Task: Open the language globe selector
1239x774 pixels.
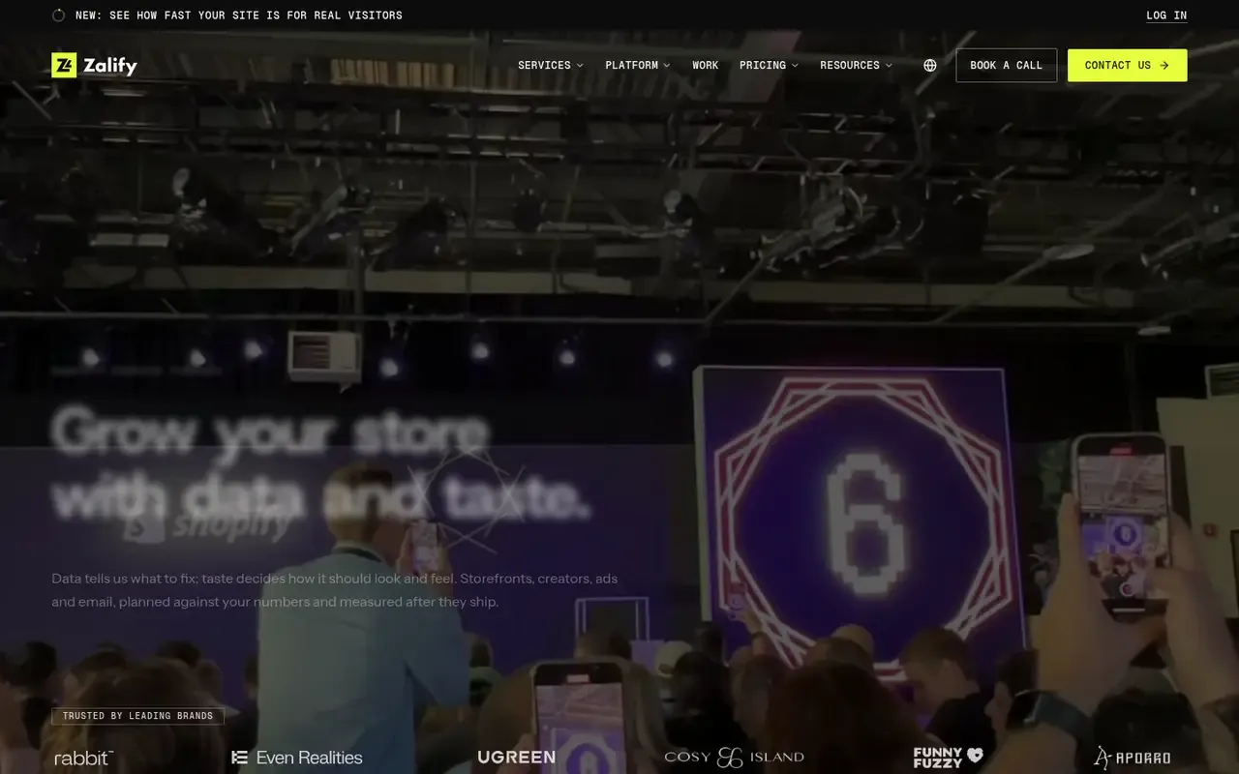Action: [930, 65]
